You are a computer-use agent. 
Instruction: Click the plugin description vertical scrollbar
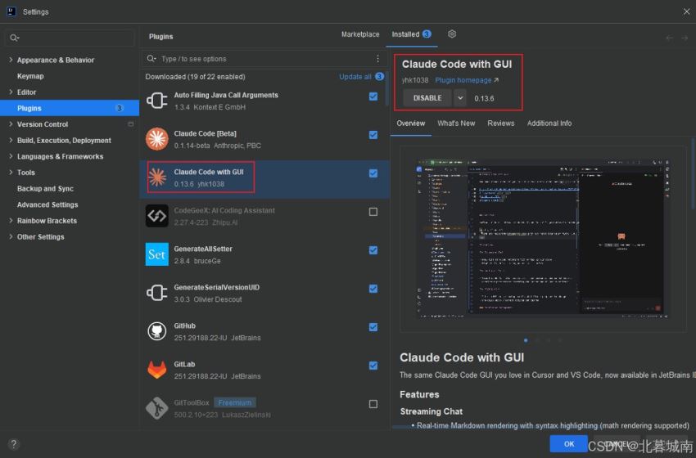(693, 173)
